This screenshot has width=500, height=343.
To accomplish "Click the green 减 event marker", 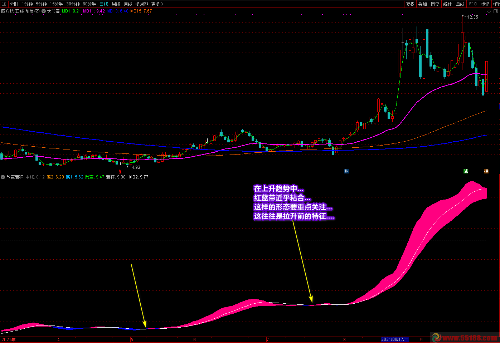I will point(466,171).
